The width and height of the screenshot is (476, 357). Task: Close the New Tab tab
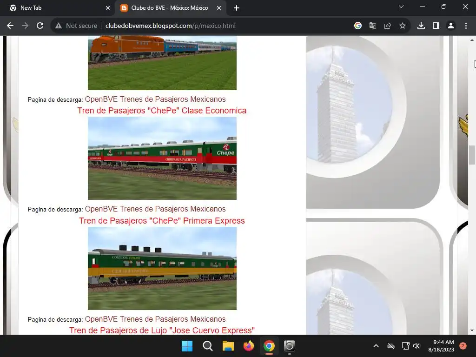(x=108, y=8)
